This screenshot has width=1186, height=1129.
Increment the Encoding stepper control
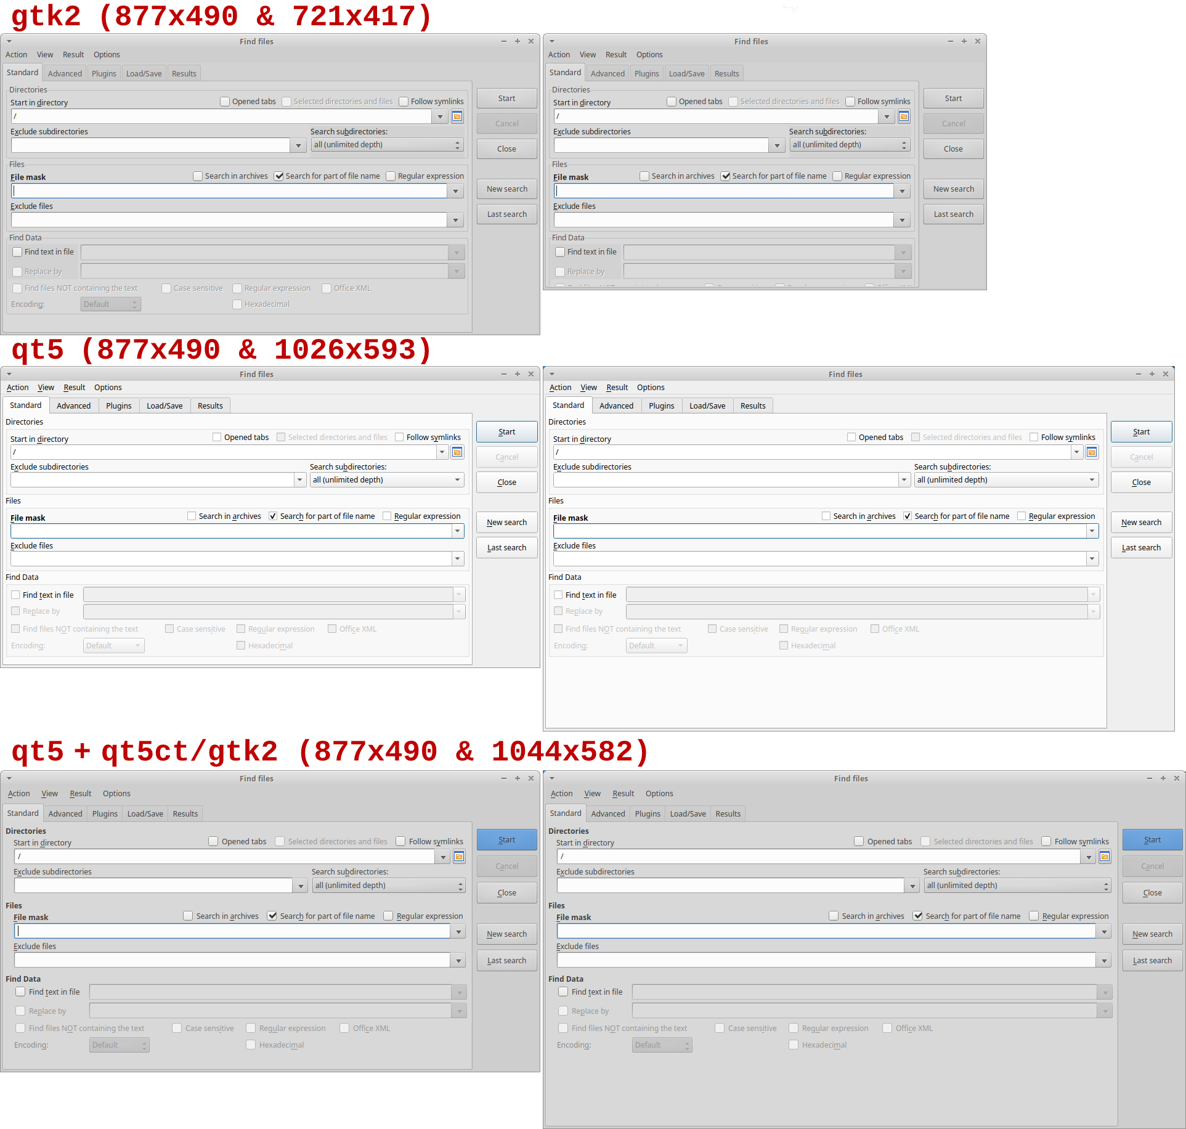(134, 301)
